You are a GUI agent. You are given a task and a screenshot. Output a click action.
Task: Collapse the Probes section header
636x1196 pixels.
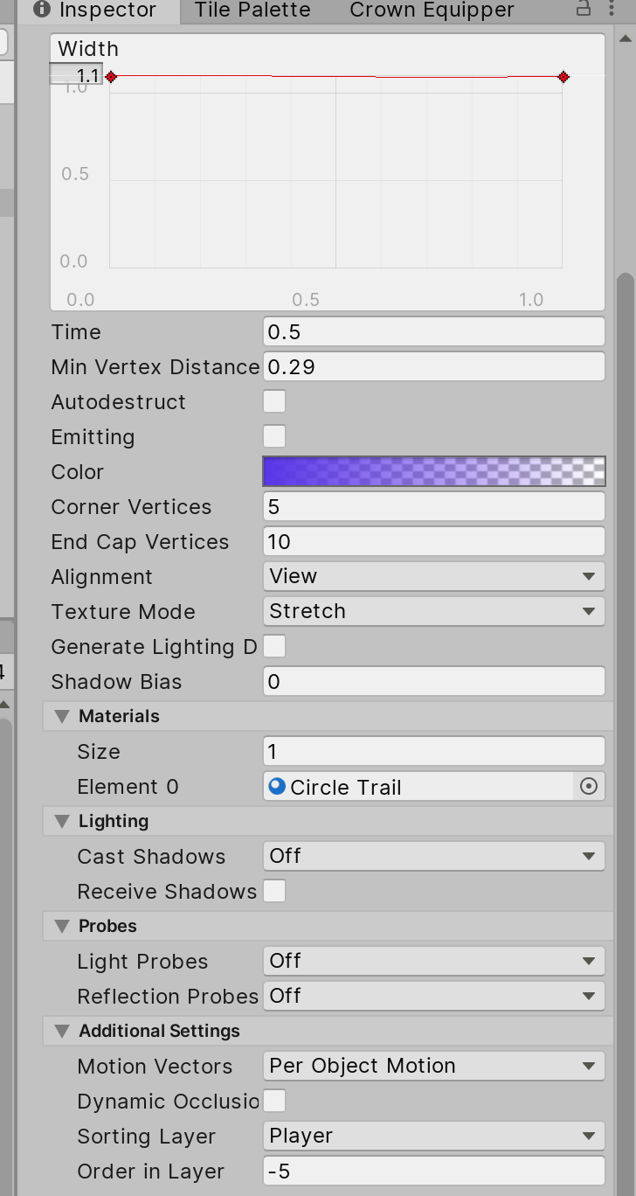(62, 926)
